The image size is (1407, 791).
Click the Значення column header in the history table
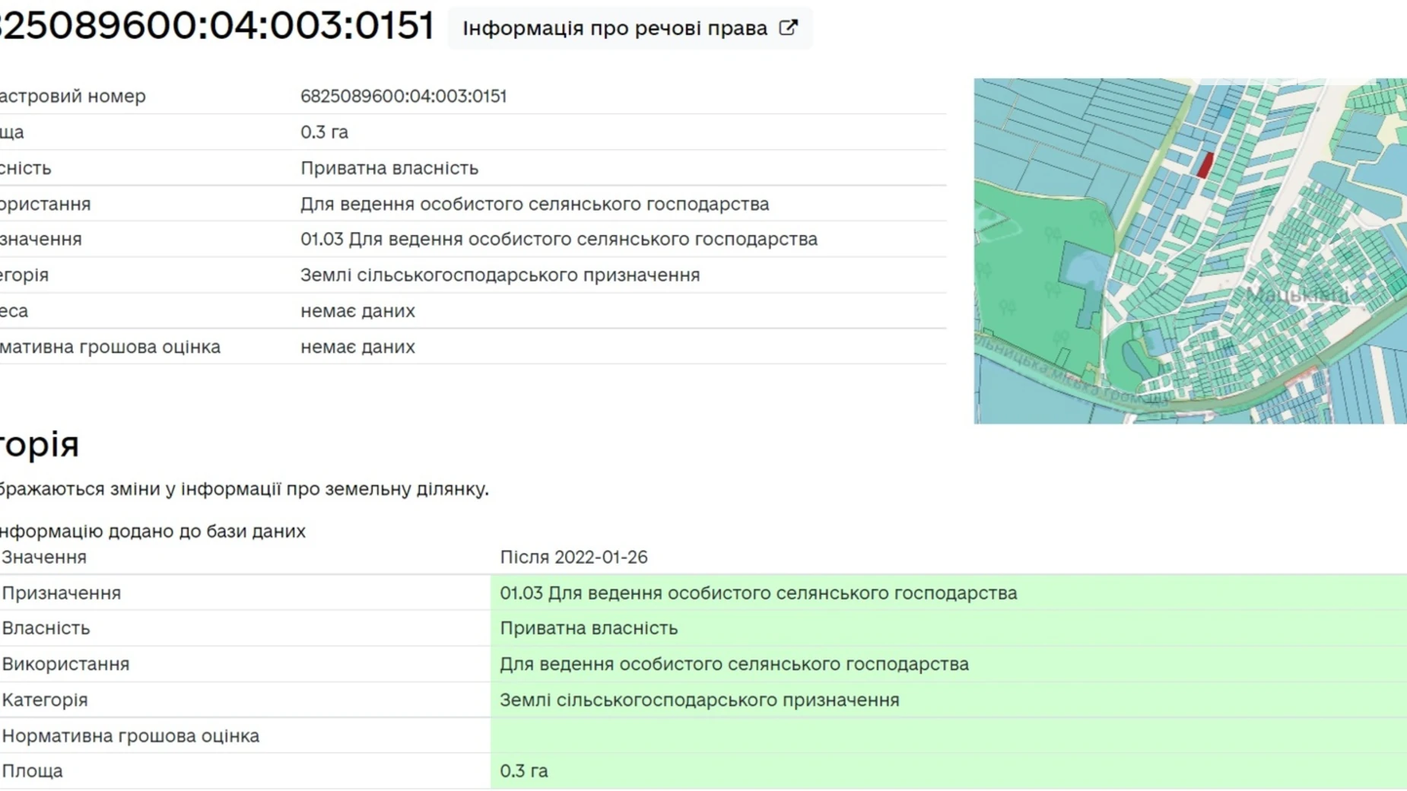pyautogui.click(x=44, y=558)
